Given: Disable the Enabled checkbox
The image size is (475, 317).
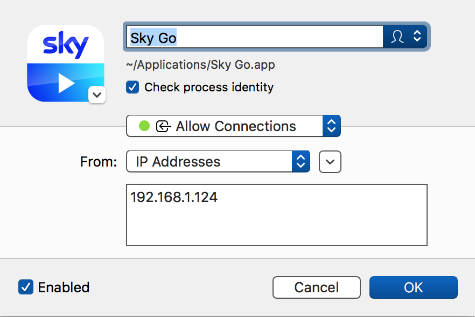Looking at the screenshot, I should [25, 287].
